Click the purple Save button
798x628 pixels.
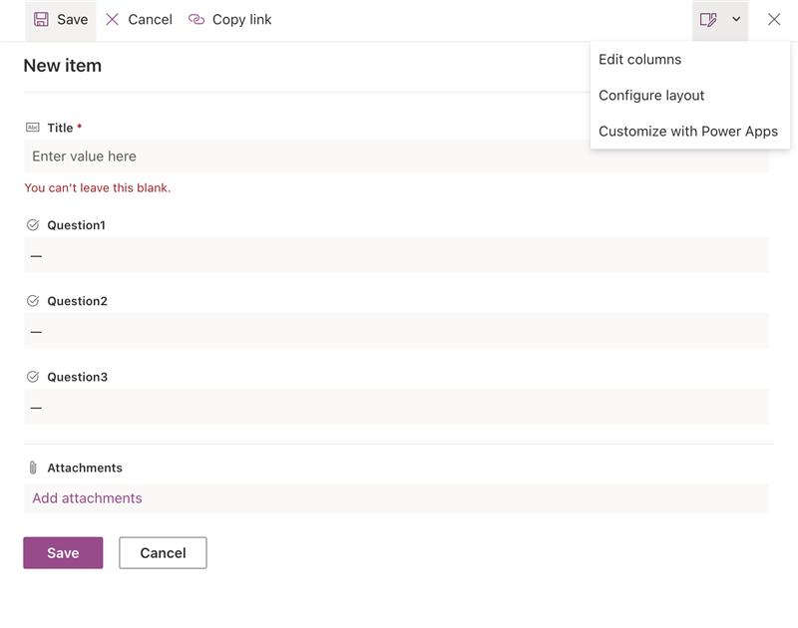pos(63,553)
